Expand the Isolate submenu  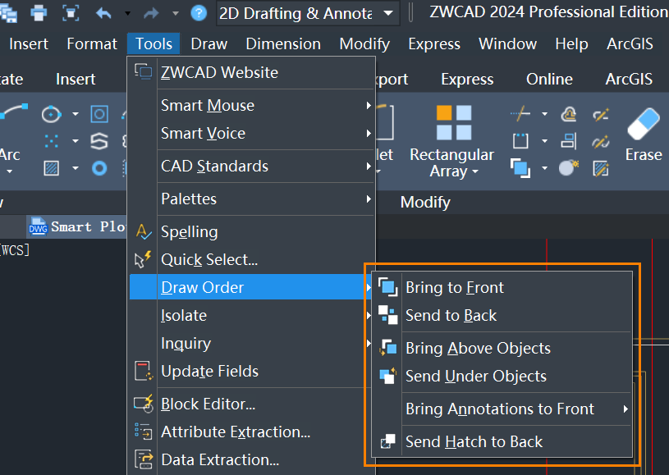[252, 316]
